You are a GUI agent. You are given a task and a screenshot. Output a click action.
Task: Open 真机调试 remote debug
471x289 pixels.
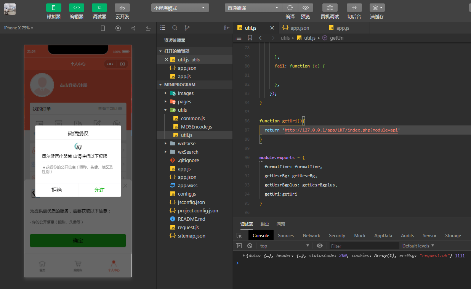(330, 8)
